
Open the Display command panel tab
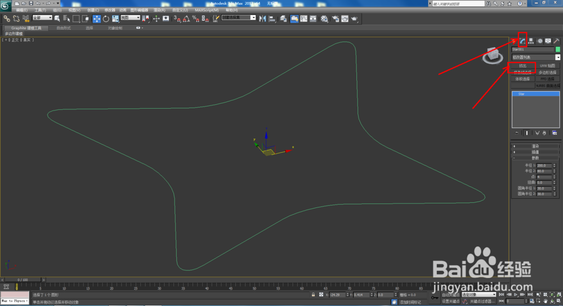548,41
